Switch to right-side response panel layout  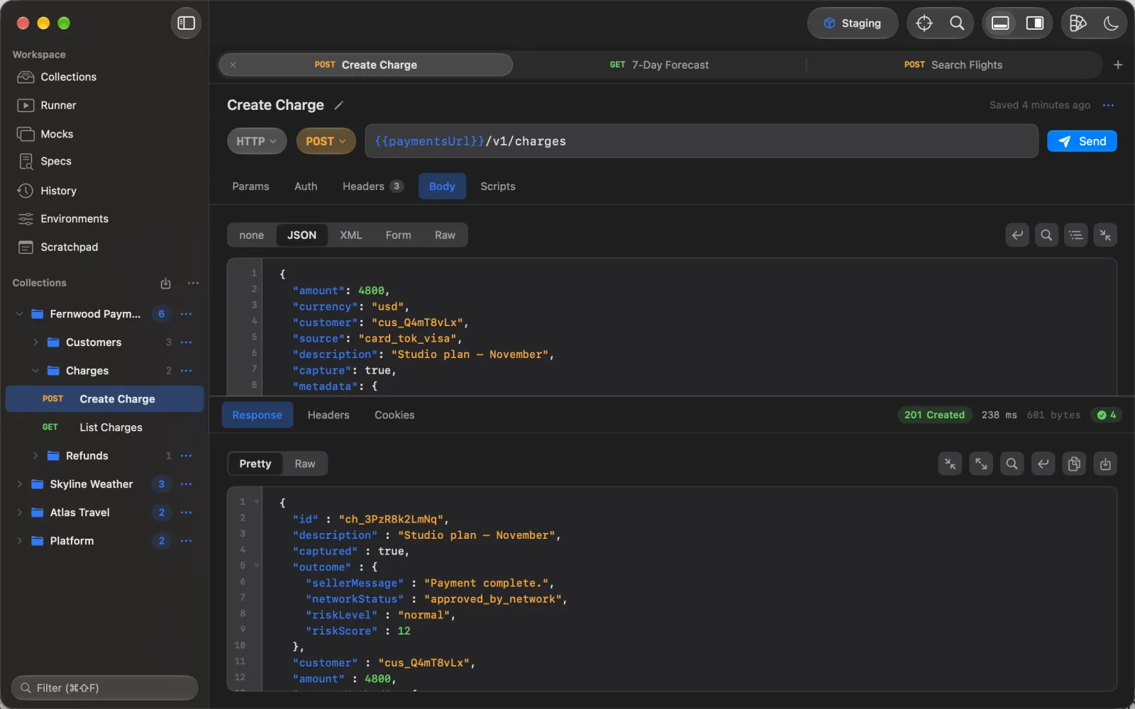[x=1035, y=23]
